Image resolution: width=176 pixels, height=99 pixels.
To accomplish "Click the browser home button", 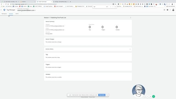I will click(x=8, y=4).
